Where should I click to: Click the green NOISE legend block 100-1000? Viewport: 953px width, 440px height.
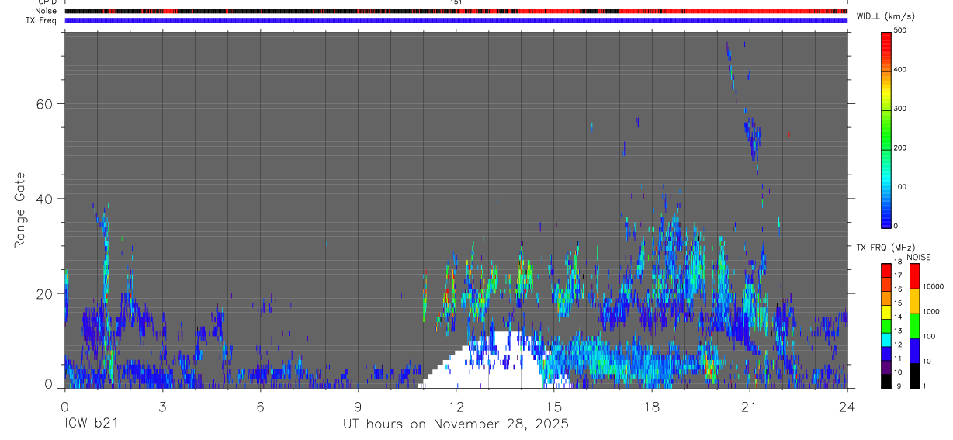914,326
